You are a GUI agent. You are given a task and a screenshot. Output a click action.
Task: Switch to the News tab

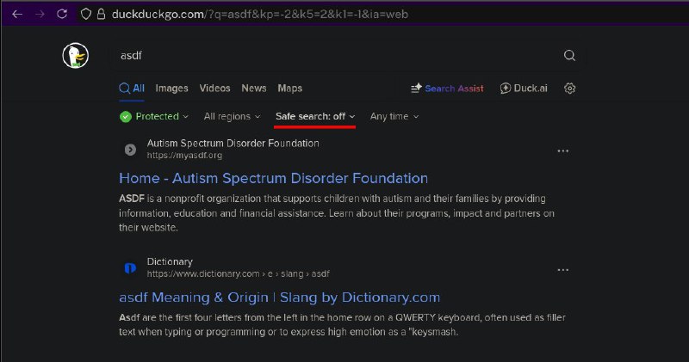(x=253, y=89)
